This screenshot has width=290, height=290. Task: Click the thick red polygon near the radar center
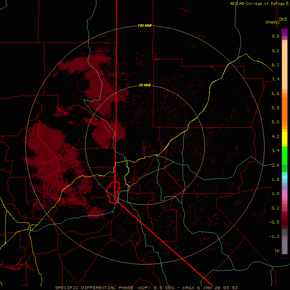pos(113,192)
